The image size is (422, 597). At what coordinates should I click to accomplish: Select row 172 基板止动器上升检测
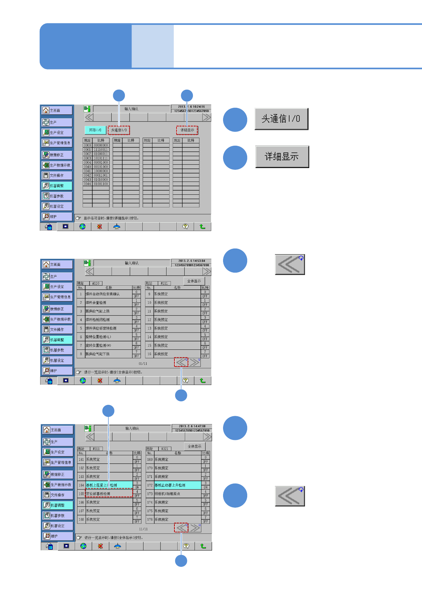pyautogui.click(x=178, y=485)
